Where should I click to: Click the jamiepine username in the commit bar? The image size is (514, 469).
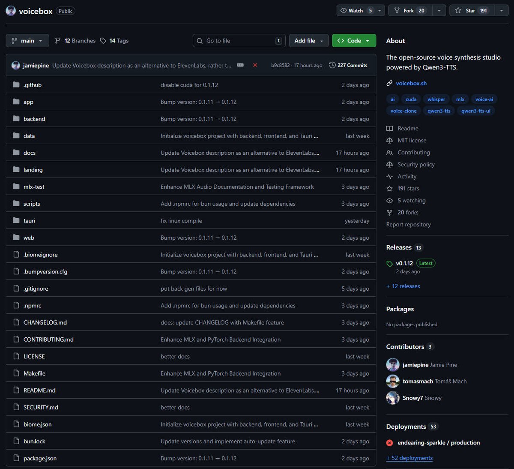tap(36, 66)
